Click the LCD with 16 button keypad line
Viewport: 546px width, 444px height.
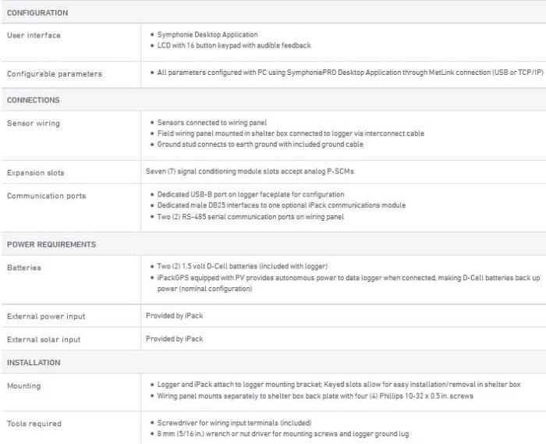[x=234, y=45]
